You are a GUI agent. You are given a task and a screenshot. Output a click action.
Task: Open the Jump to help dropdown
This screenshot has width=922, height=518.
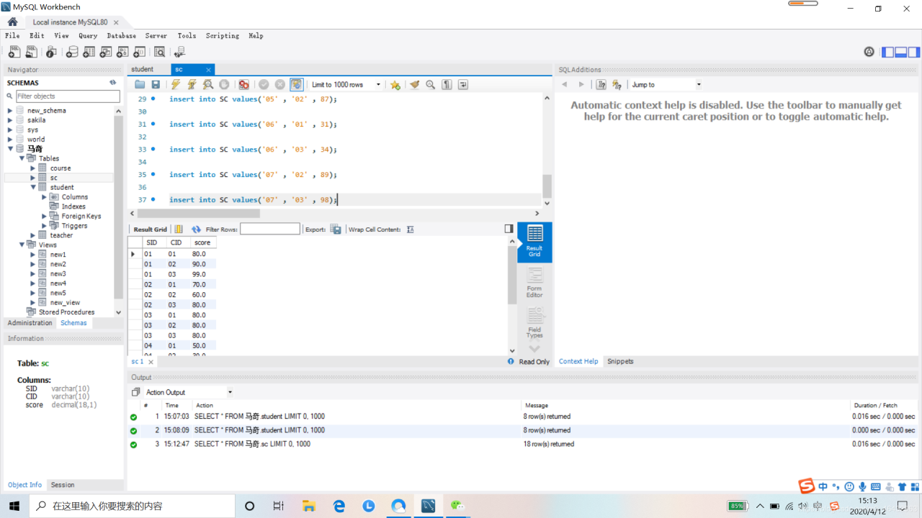click(x=666, y=84)
